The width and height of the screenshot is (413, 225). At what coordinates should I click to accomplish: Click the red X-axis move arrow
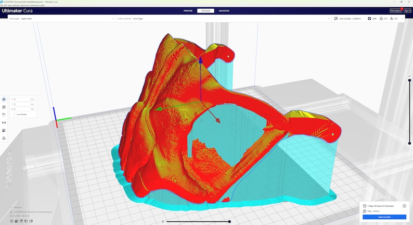[x=217, y=120]
